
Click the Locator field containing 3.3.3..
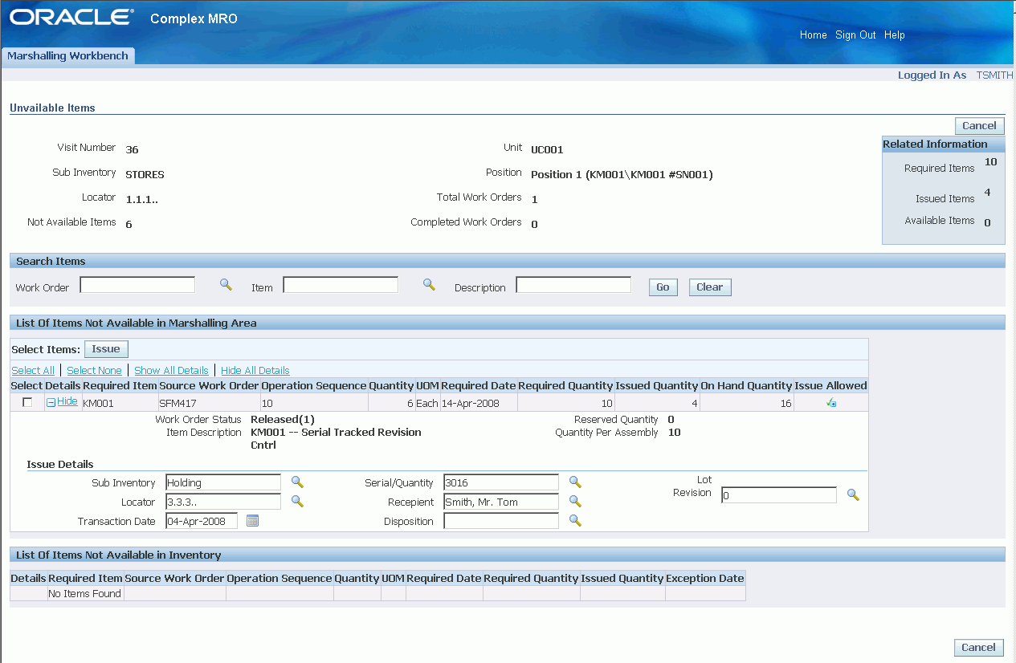point(223,502)
